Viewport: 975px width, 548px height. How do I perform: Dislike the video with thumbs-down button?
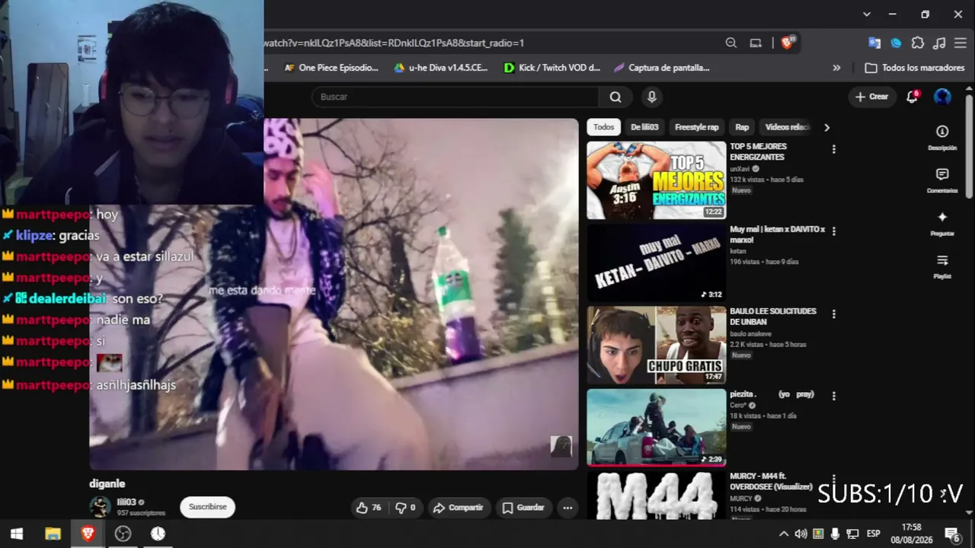405,508
